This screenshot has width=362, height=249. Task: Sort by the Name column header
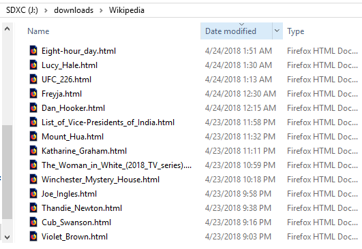38,31
